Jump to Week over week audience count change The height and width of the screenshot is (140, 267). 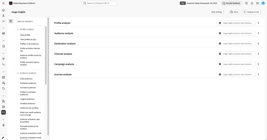click(31, 114)
